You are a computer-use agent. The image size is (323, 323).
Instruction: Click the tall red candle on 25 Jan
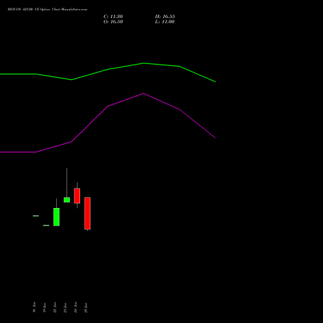tap(87, 213)
